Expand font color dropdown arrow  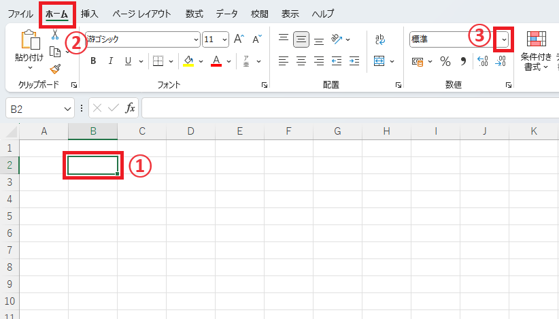coord(228,61)
